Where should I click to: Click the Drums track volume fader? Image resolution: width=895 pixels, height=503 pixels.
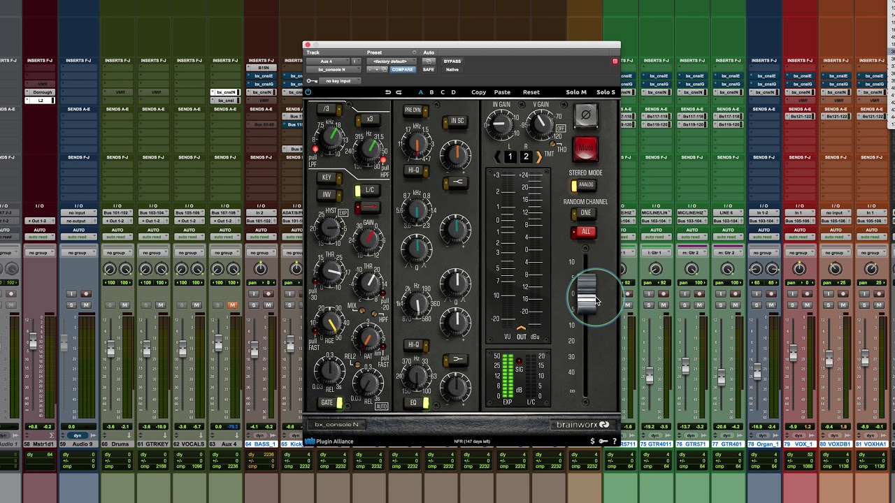pyautogui.click(x=111, y=349)
